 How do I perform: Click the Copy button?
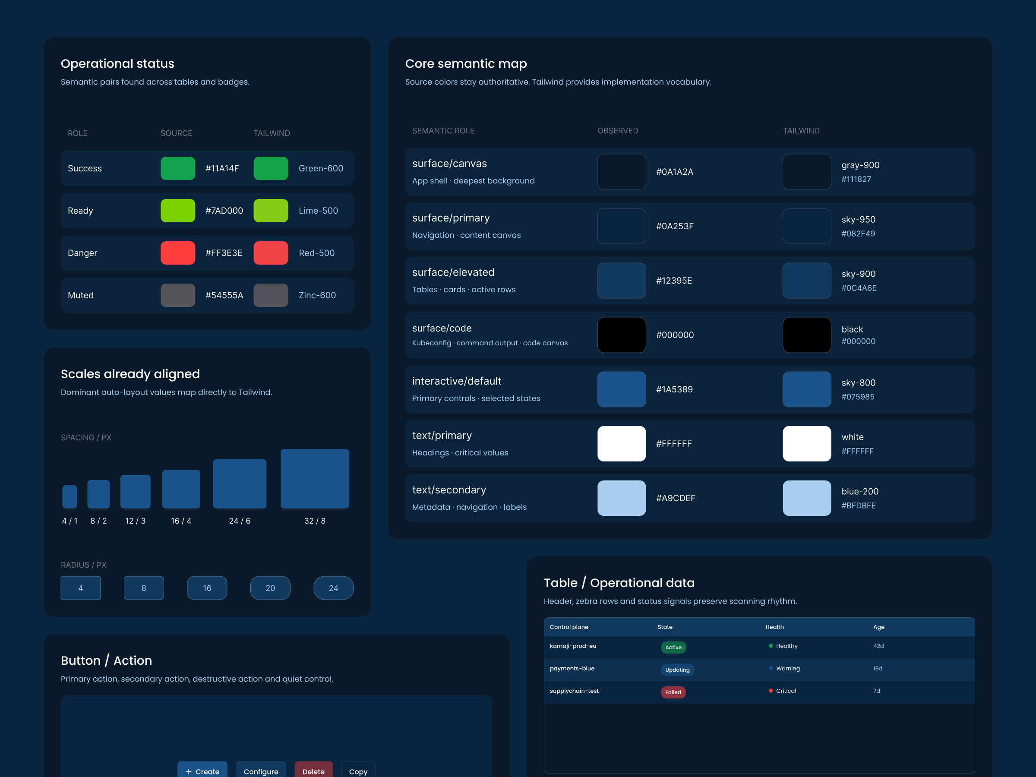point(358,769)
